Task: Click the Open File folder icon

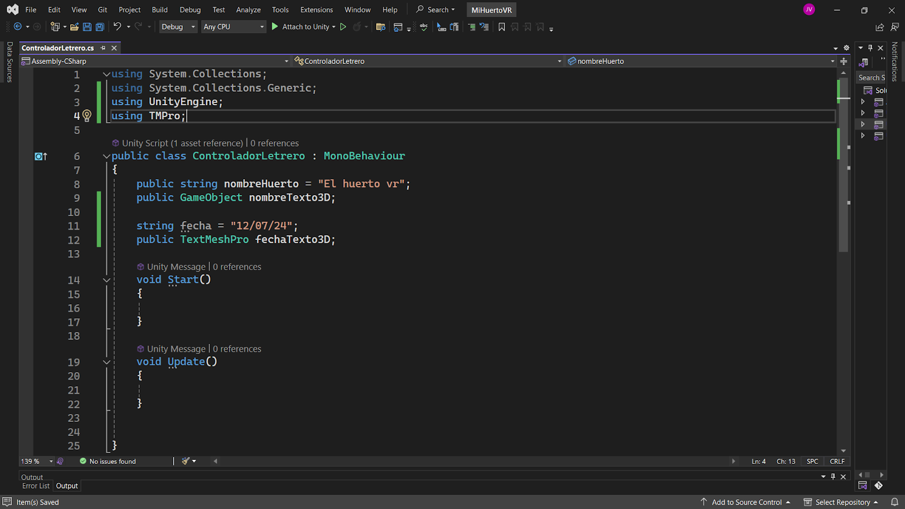Action: pyautogui.click(x=74, y=27)
